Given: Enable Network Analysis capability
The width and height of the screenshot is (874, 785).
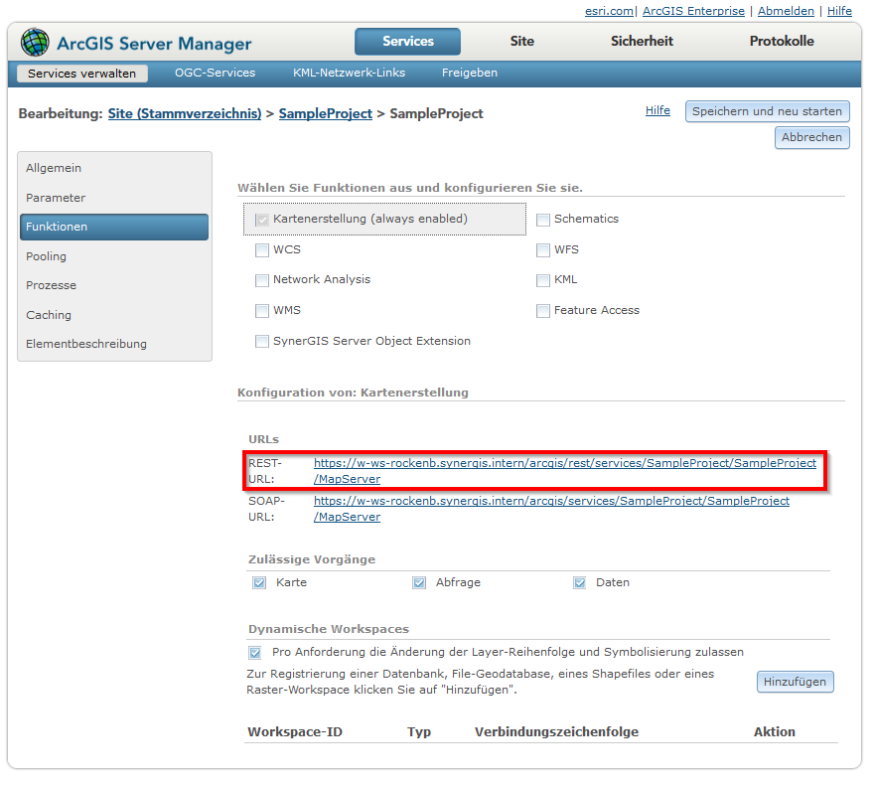Looking at the screenshot, I should [261, 280].
